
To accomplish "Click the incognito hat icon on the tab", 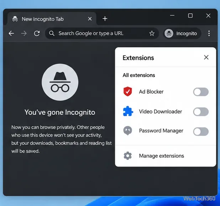I will (x=15, y=19).
